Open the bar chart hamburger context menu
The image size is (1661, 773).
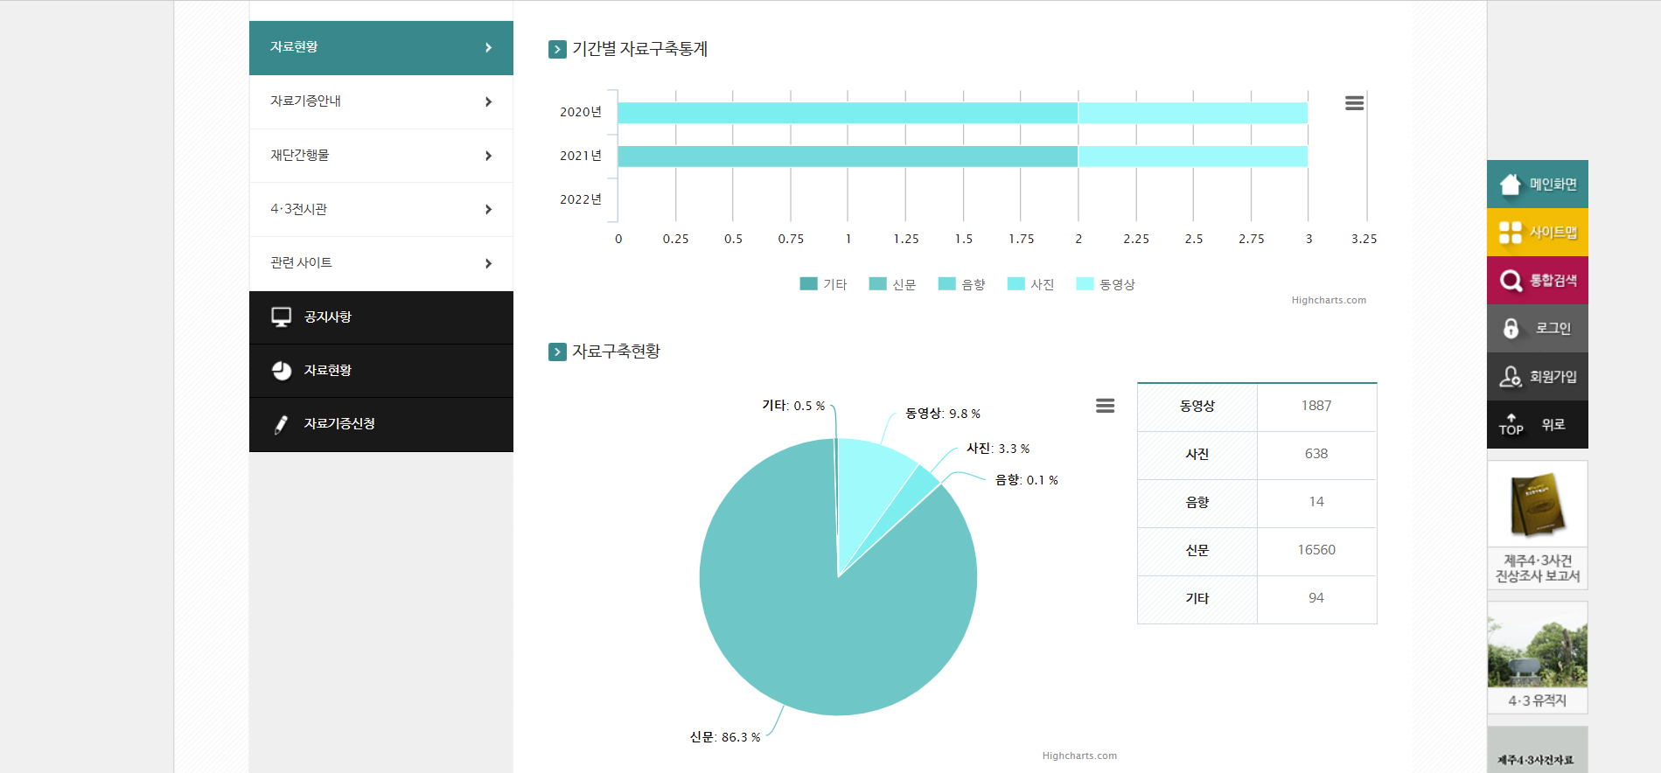point(1354,103)
